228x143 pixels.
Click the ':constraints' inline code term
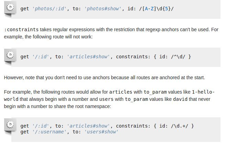tap(21, 29)
